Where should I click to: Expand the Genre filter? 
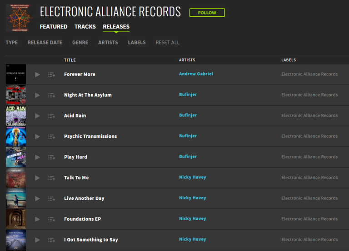click(80, 43)
